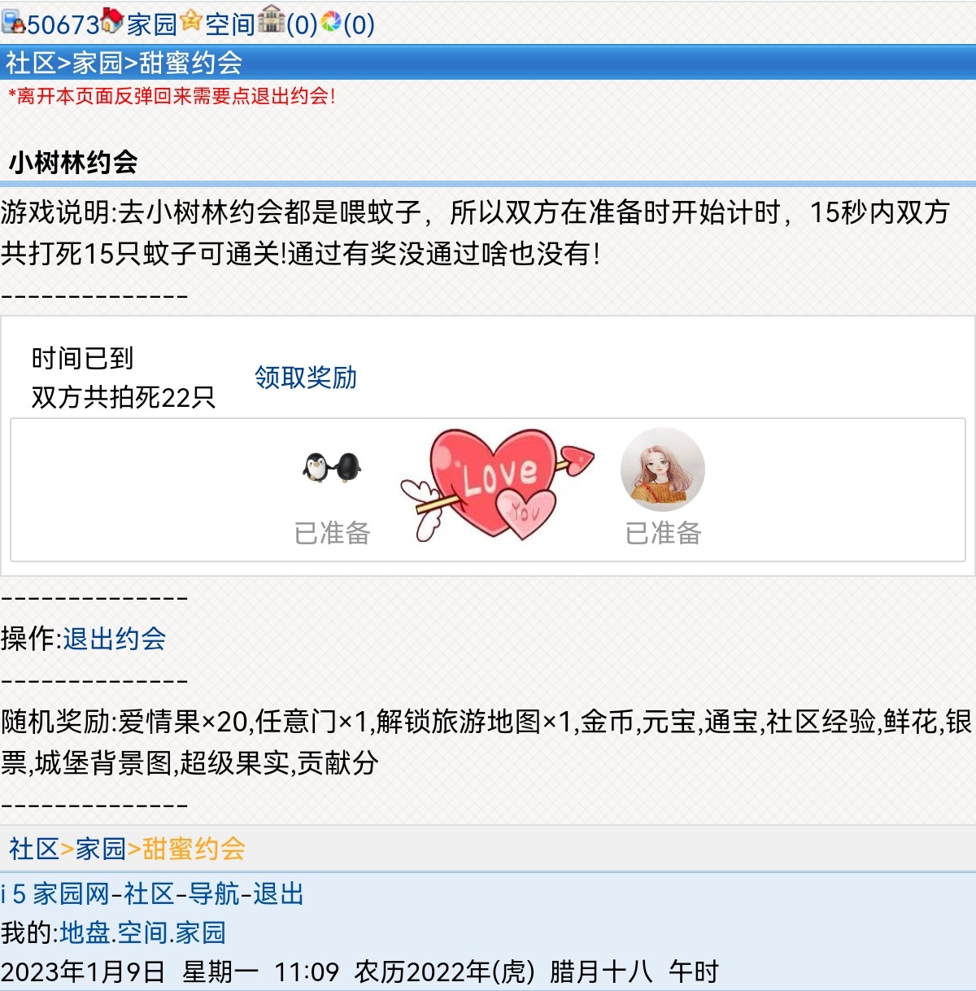Screen dimensions: 976x991
Task: Click the user ID icon beside 50673
Action: click(14, 22)
